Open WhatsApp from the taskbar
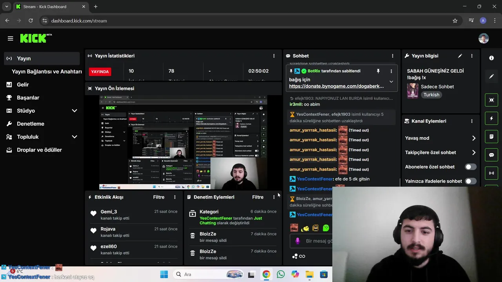 pos(280,274)
